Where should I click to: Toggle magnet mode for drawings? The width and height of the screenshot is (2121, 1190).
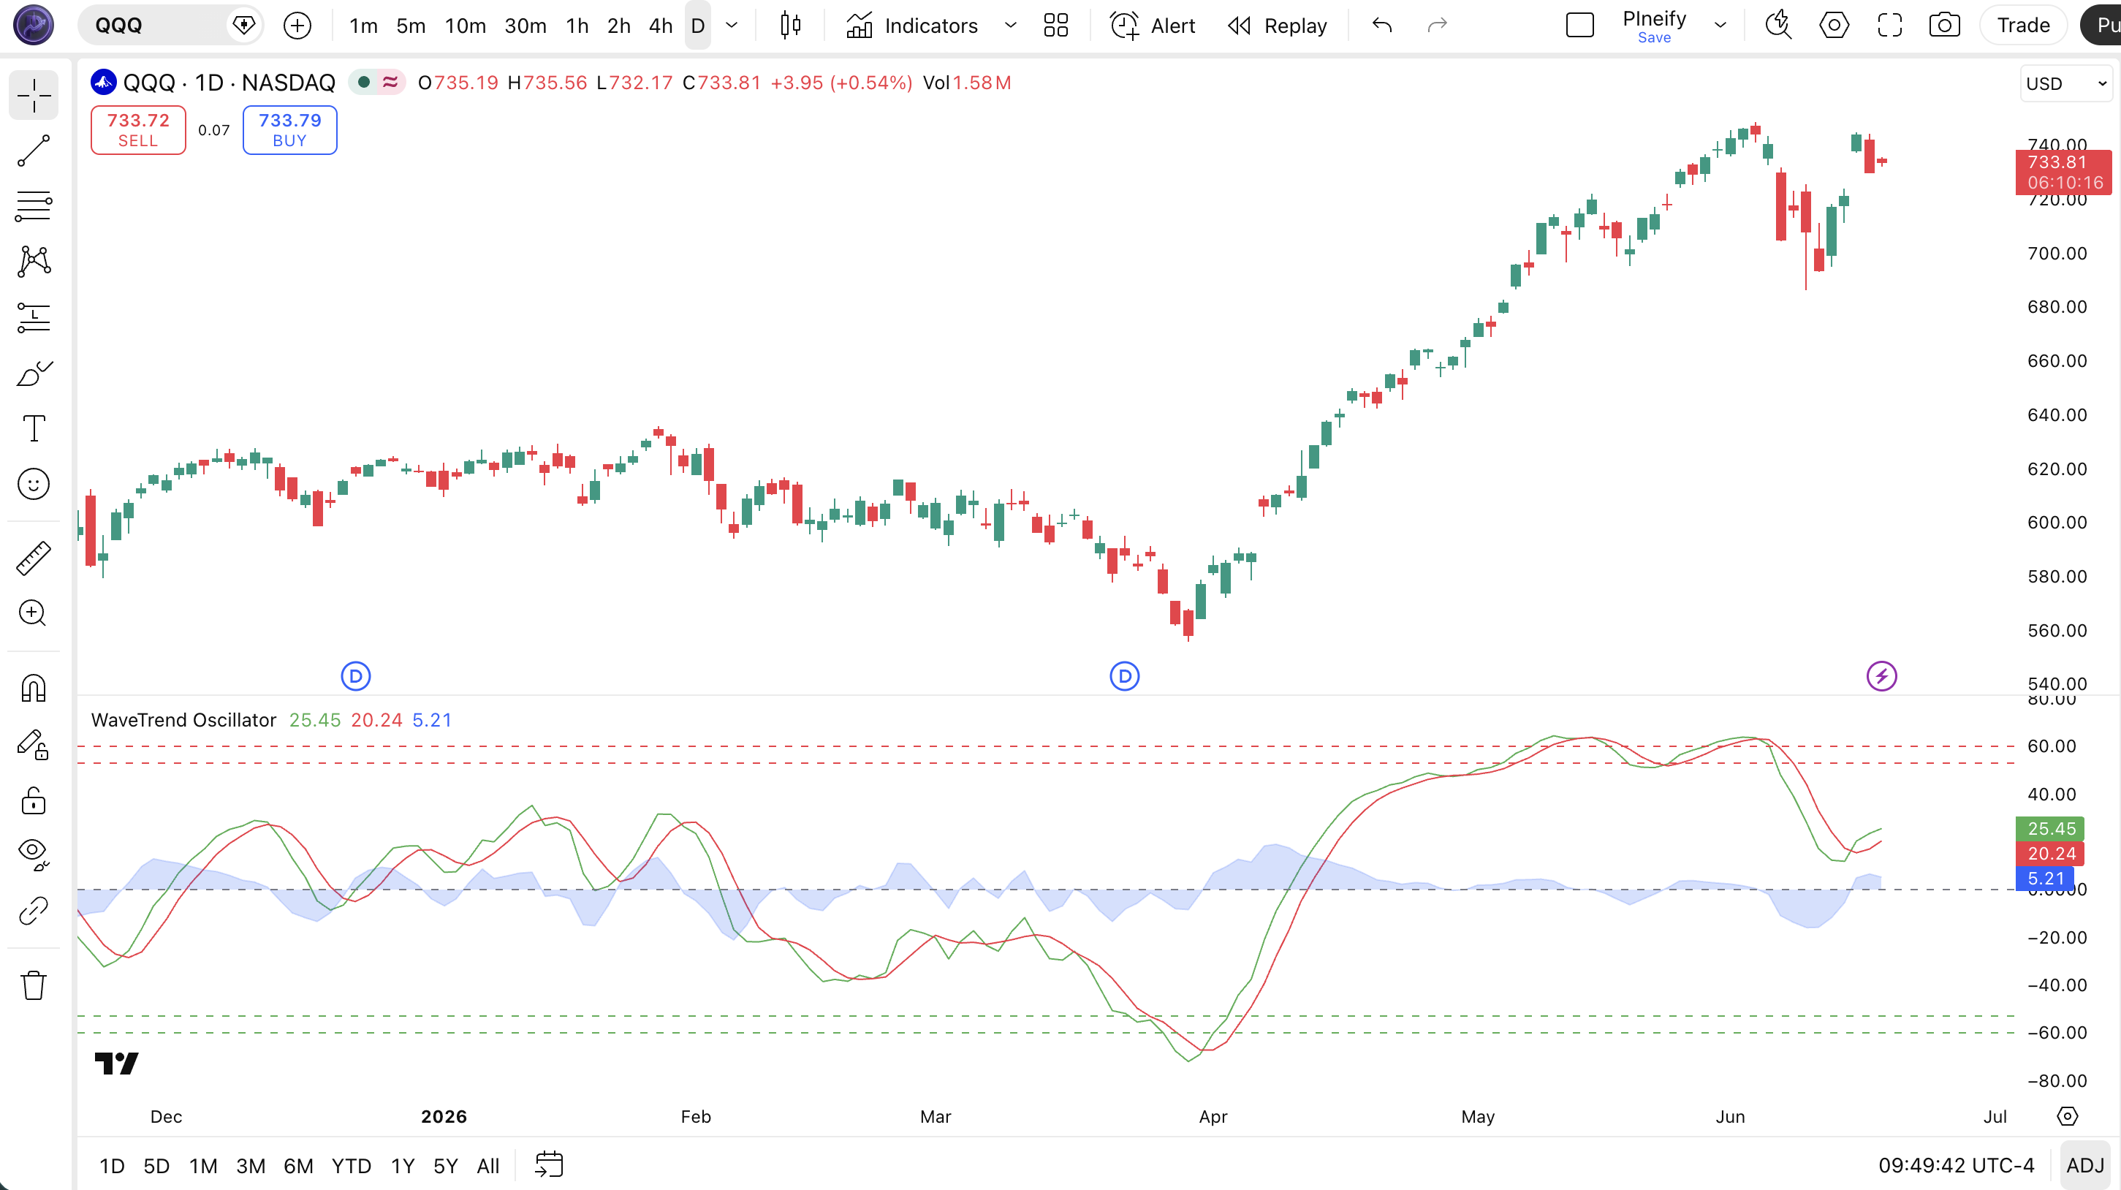(x=34, y=689)
